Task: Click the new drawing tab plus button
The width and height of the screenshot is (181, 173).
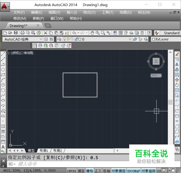Action: tap(48, 26)
